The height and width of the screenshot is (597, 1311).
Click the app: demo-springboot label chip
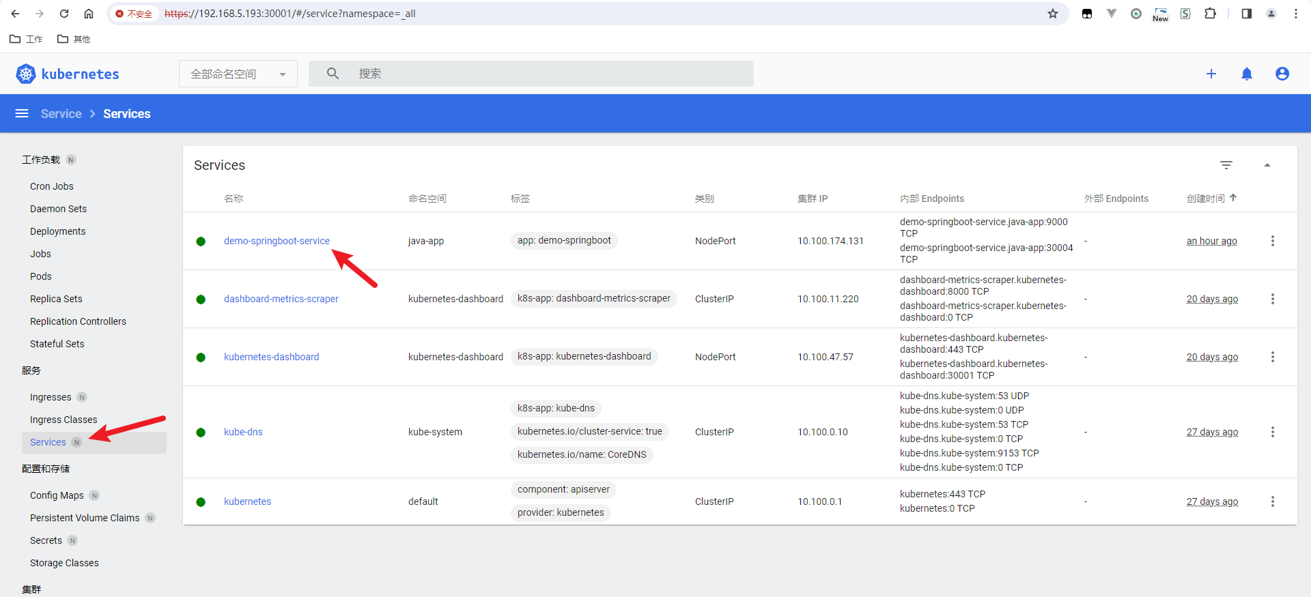564,240
